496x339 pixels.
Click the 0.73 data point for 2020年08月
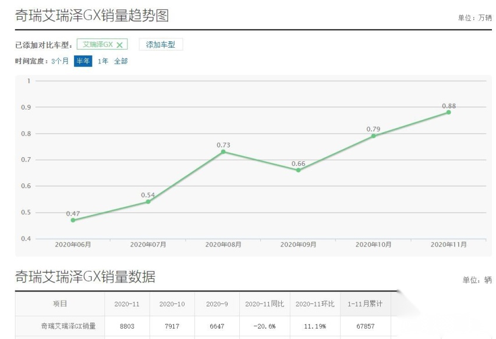[x=224, y=152]
